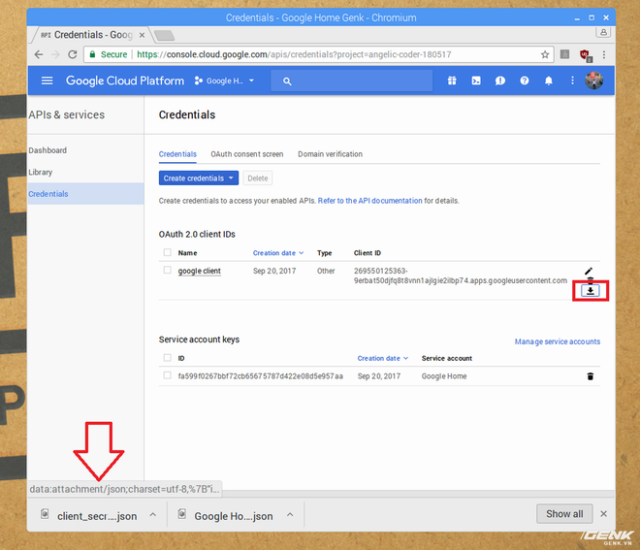Delete the google client OAuth entry

[x=591, y=279]
